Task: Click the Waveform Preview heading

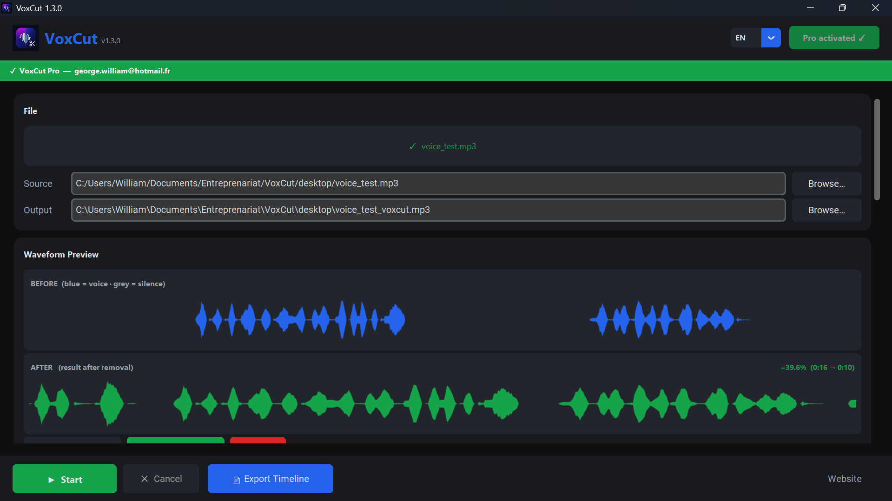Action: click(61, 255)
